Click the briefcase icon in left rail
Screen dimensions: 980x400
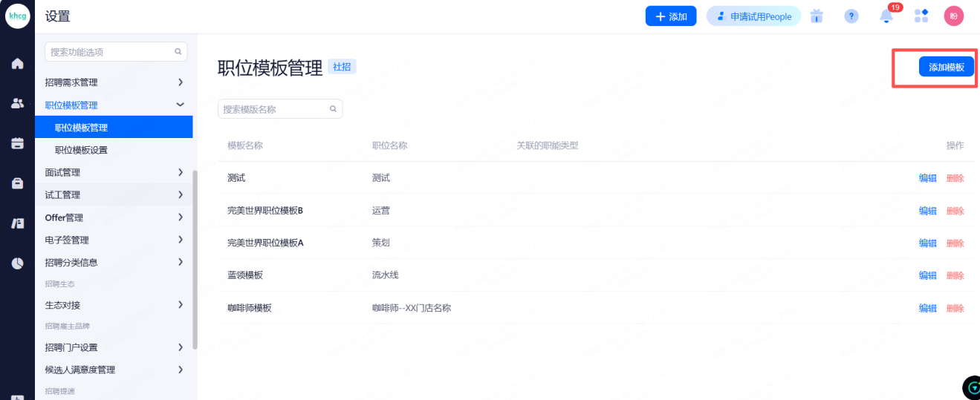[17, 183]
